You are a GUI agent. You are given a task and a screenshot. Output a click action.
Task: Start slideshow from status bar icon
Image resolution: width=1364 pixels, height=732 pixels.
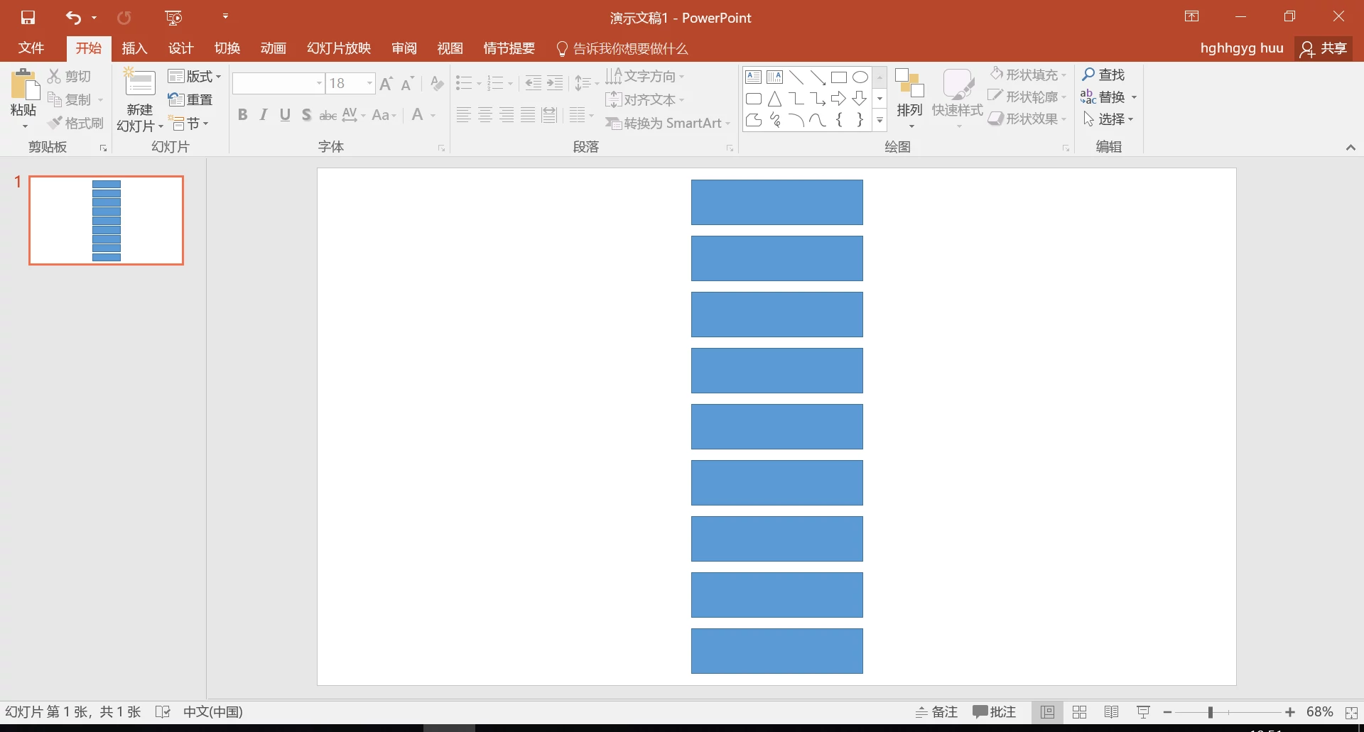(1144, 712)
